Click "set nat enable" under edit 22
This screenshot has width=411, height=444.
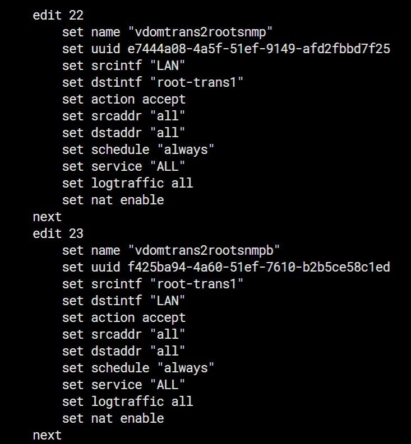(113, 200)
